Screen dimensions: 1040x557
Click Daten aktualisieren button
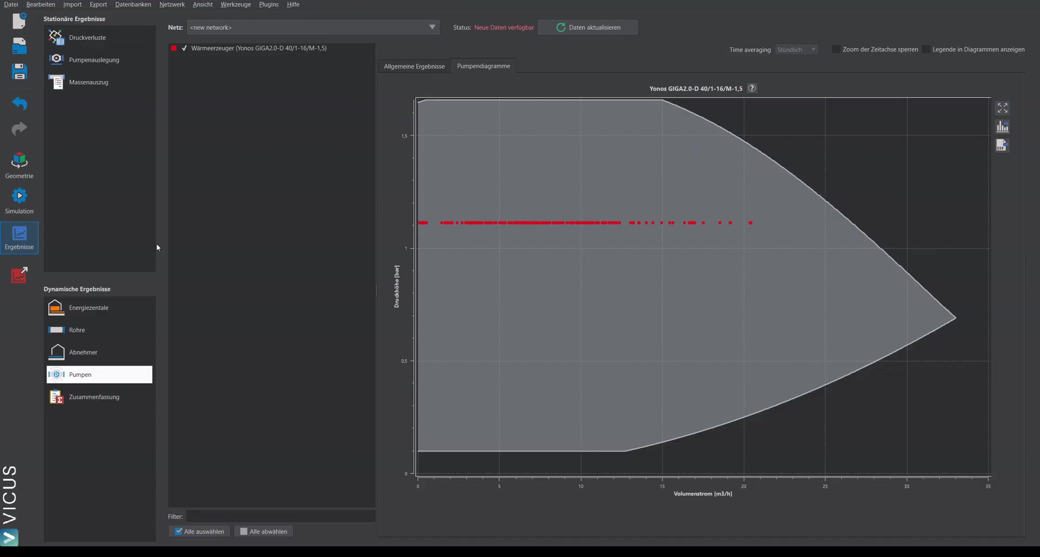tap(588, 27)
